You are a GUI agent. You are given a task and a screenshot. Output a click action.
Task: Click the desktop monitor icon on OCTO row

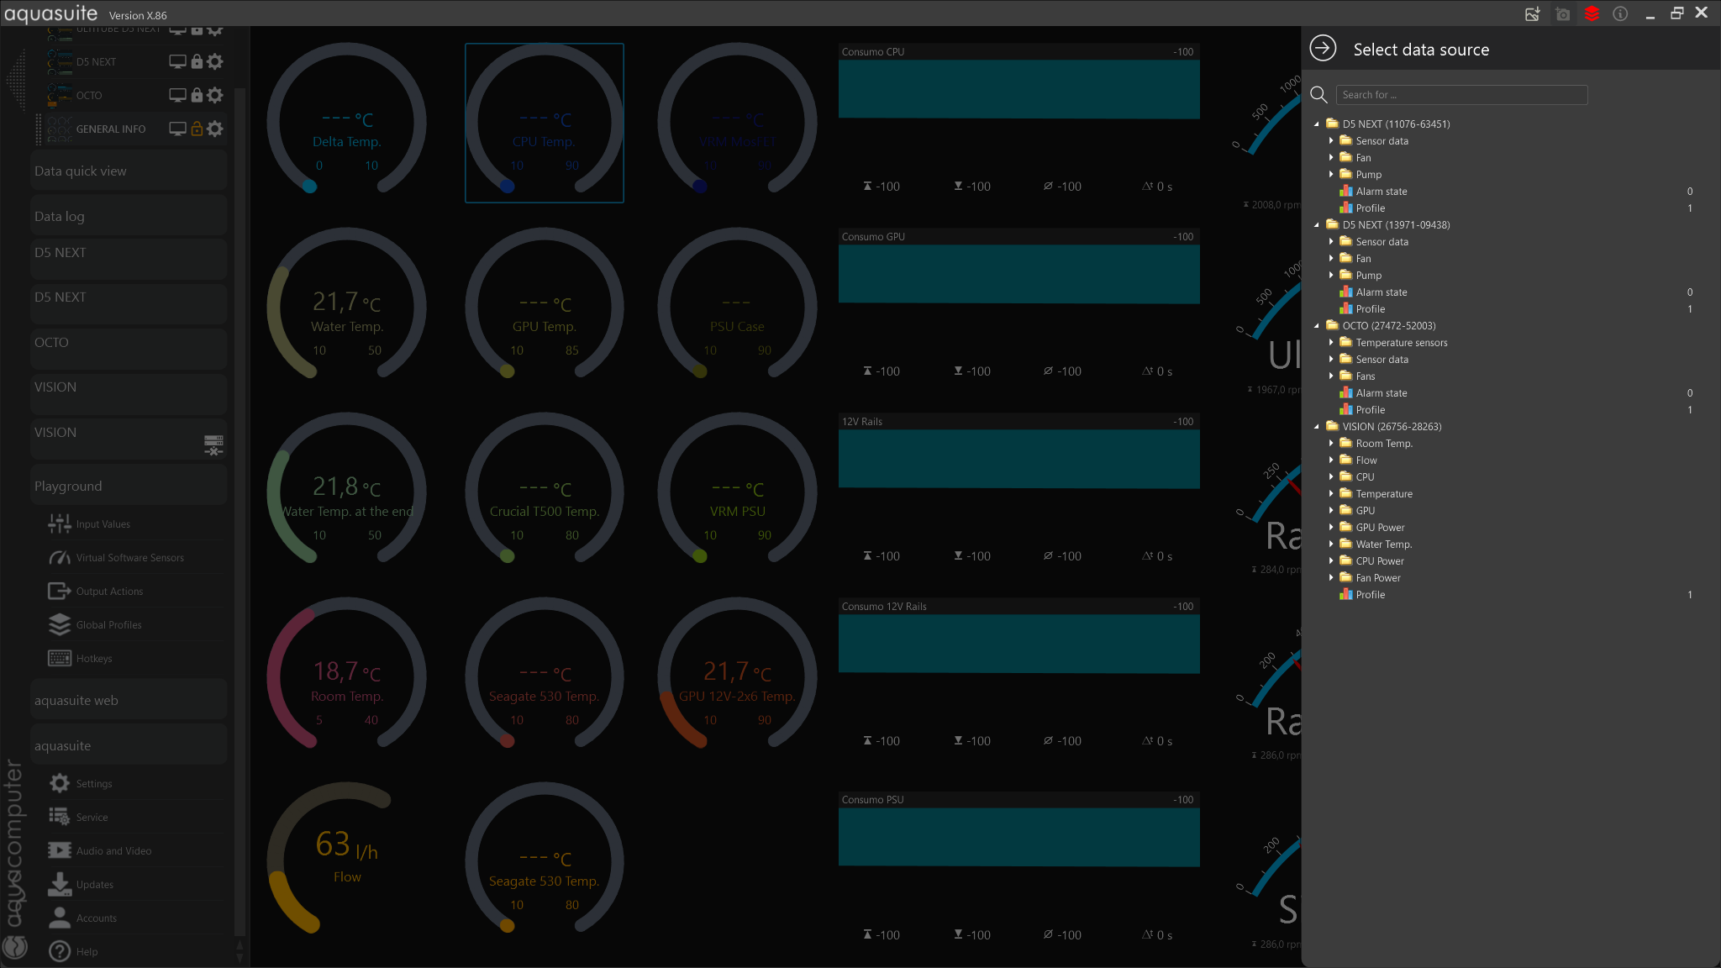click(177, 95)
